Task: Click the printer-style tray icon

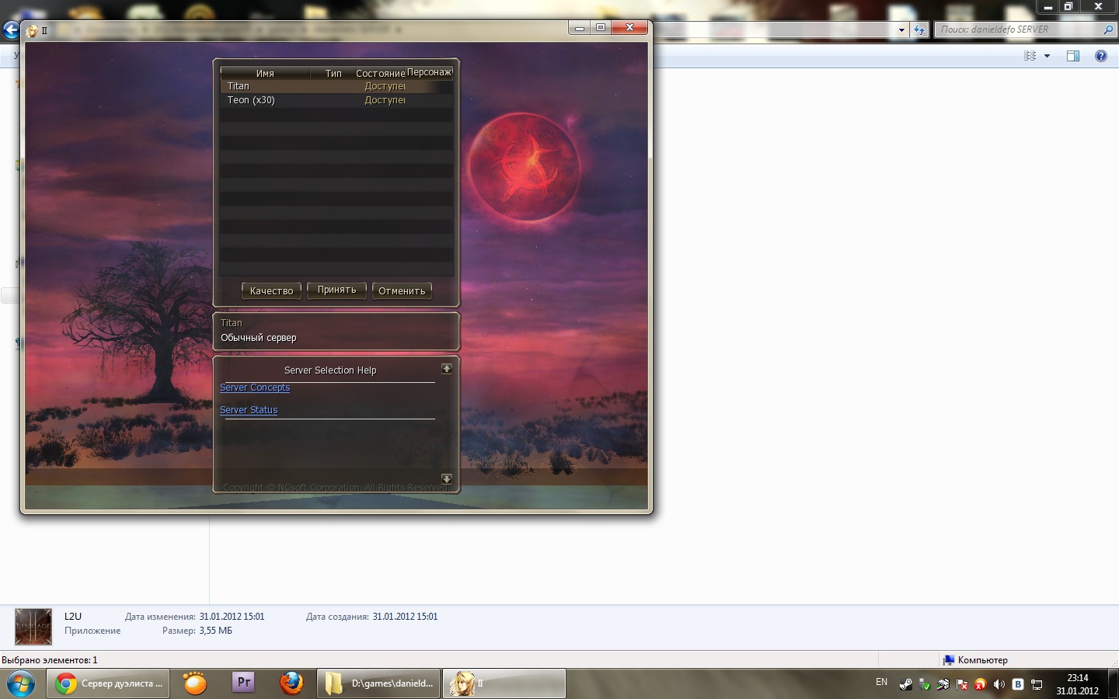Action: tap(943, 684)
